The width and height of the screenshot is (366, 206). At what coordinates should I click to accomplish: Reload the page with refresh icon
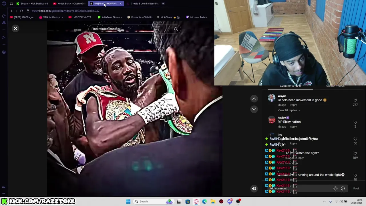(21, 11)
